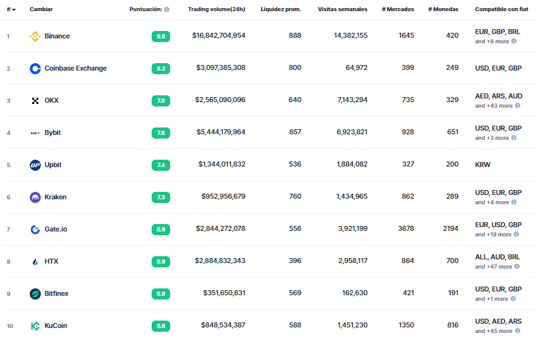The image size is (536, 341).
Task: Expand KuCoin's 'and +45 more' fiat list
Action: click(x=494, y=330)
